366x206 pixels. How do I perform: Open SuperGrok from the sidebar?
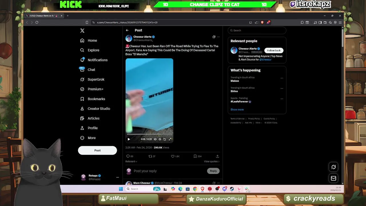pyautogui.click(x=92, y=79)
